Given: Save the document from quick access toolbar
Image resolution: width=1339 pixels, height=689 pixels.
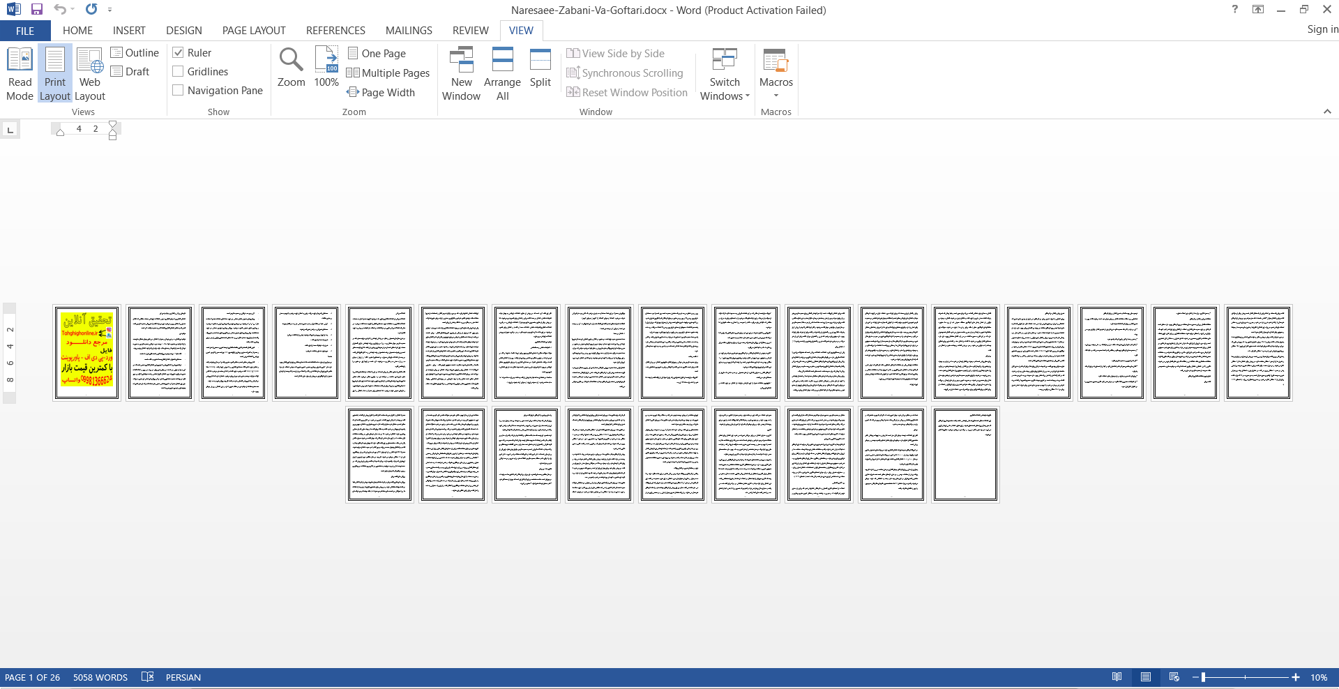Looking at the screenshot, I should (x=37, y=10).
